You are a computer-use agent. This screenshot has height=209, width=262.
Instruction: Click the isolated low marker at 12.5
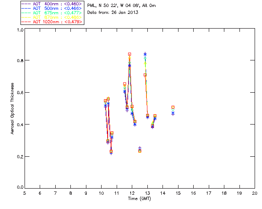[x=140, y=151]
